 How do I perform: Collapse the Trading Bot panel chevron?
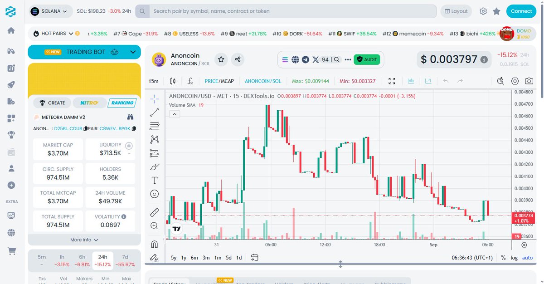coord(133,52)
